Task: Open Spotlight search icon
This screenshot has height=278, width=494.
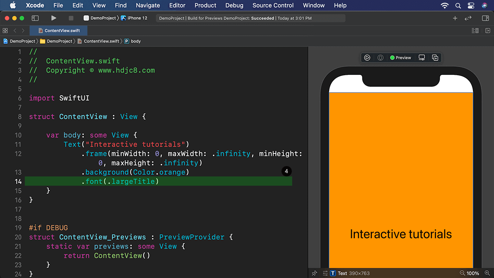Action: click(x=458, y=5)
